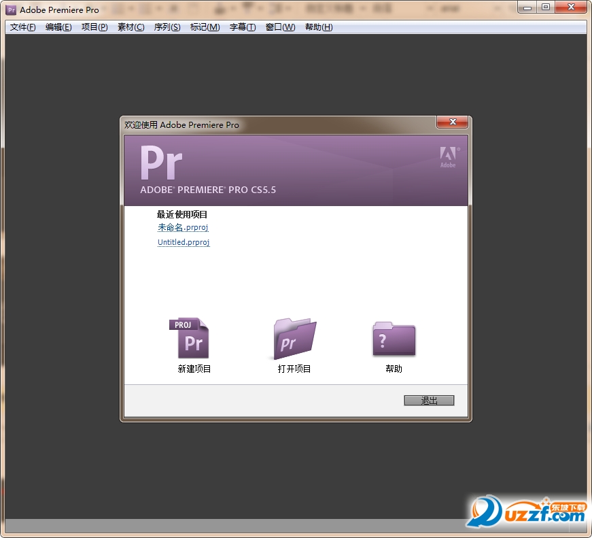
Task: Close the Adobe Premiere Pro main window
Action: click(x=571, y=7)
